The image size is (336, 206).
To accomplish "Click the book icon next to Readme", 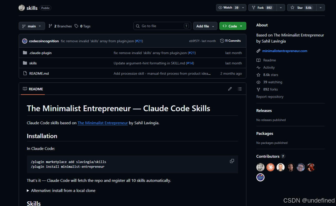I will (259, 60).
